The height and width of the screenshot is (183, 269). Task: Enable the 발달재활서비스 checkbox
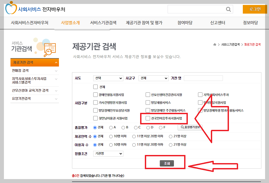coord(148,102)
